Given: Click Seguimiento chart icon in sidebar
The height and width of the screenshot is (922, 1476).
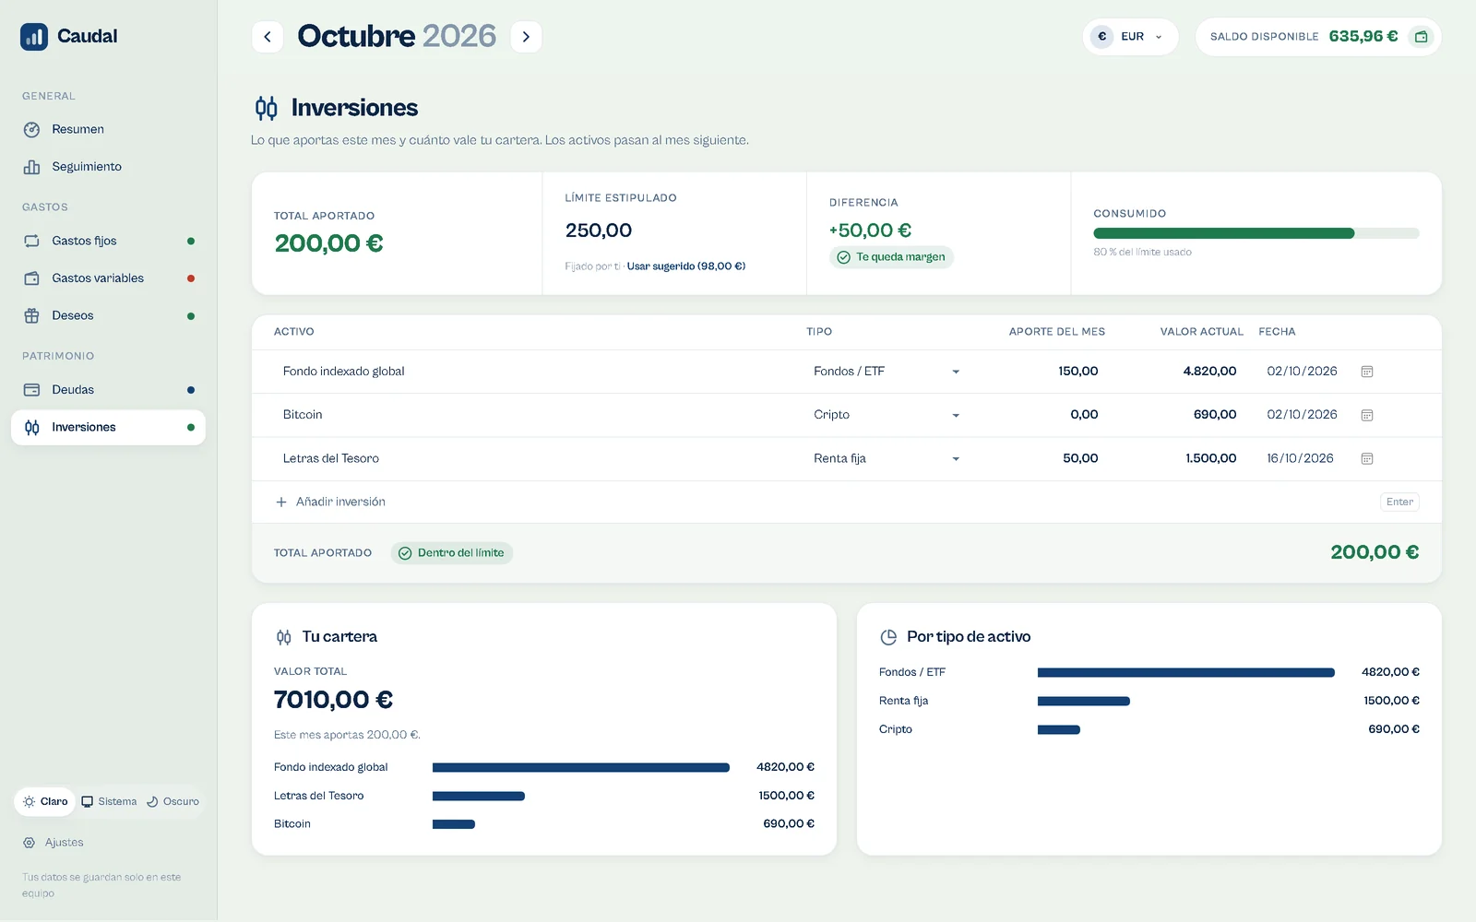Looking at the screenshot, I should (x=31, y=167).
